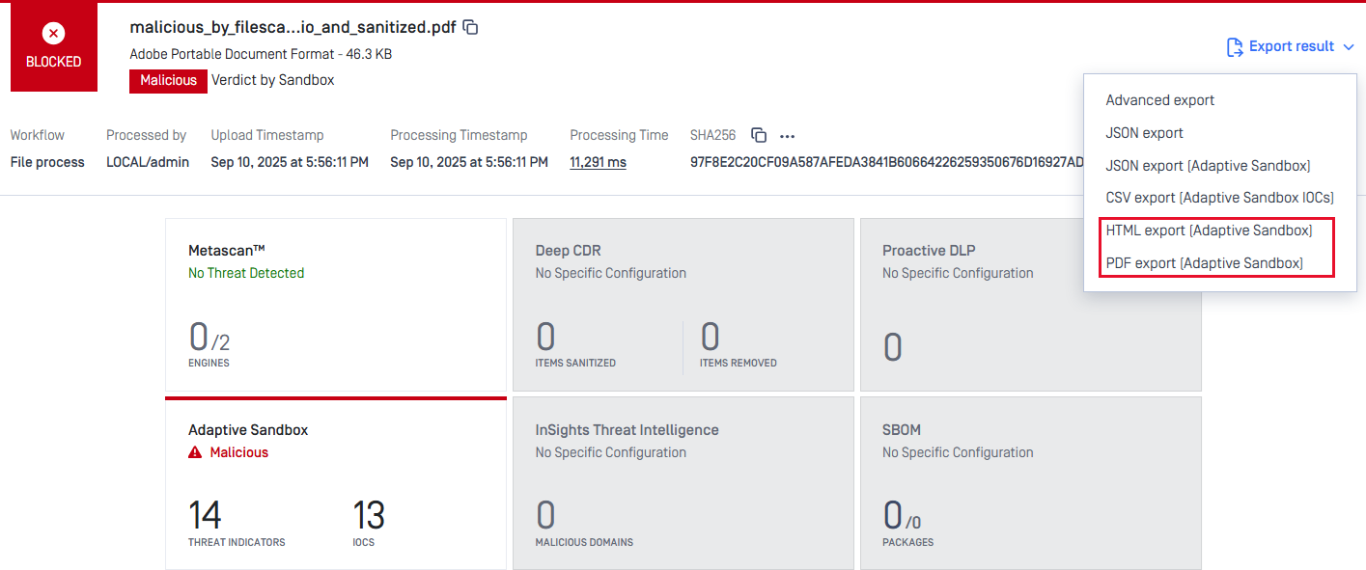Open the Deep CDR card
The height and width of the screenshot is (570, 1366).
pos(683,304)
